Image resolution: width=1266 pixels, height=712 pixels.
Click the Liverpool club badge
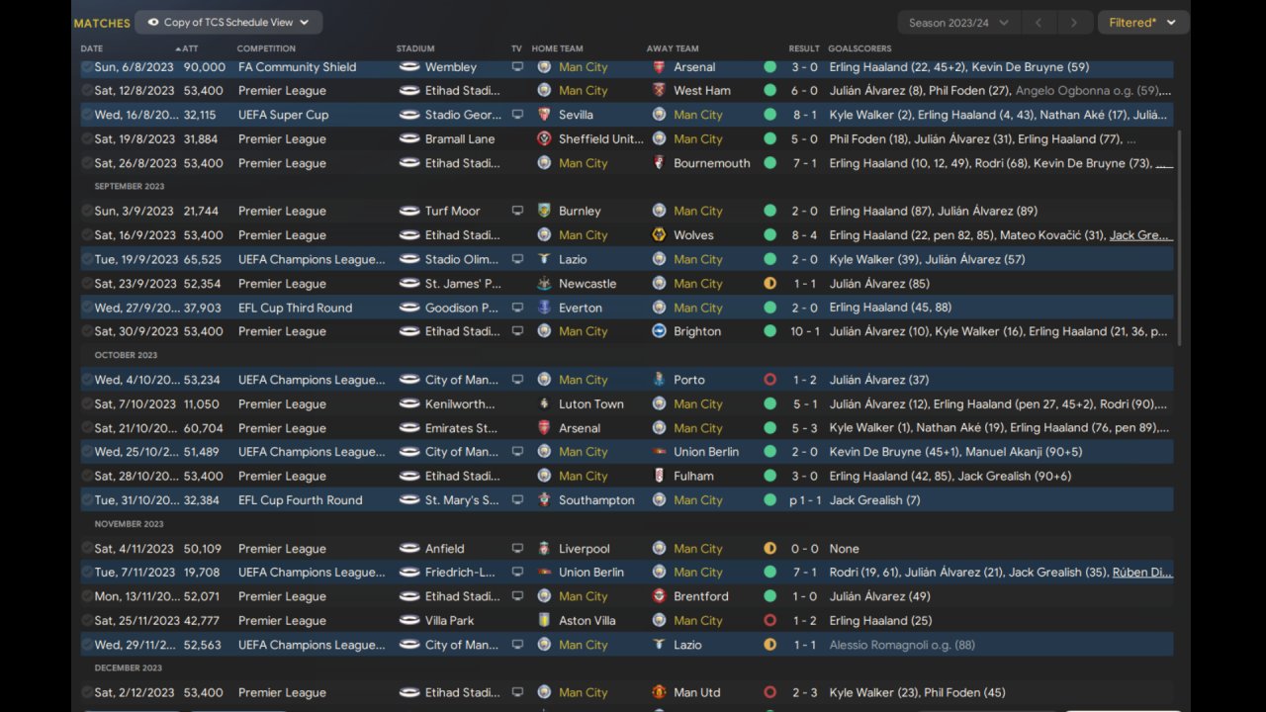tap(544, 549)
